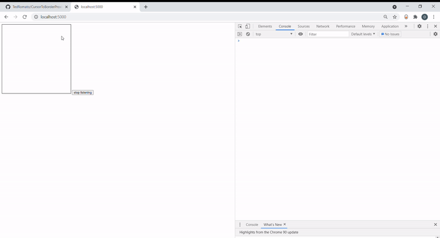The height and width of the screenshot is (238, 440).
Task: Open the Performance tab
Action: click(345, 26)
